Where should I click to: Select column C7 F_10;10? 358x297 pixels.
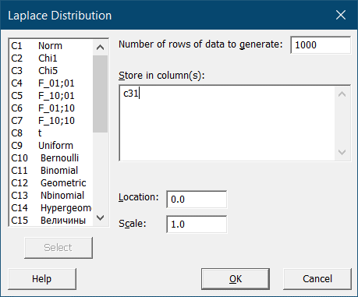[x=51, y=121]
